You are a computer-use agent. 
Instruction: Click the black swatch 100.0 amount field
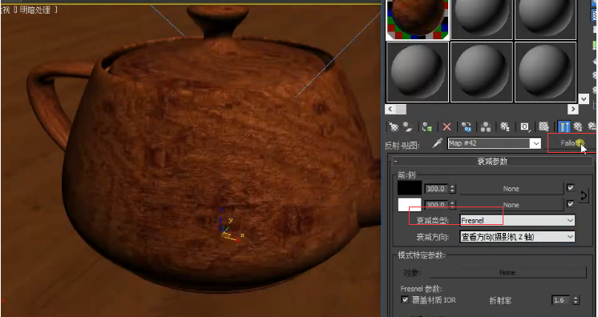point(436,189)
